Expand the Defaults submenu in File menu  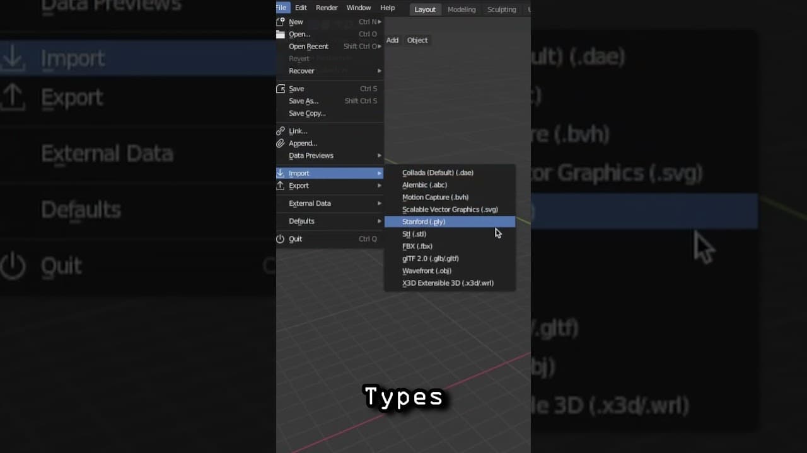point(330,221)
